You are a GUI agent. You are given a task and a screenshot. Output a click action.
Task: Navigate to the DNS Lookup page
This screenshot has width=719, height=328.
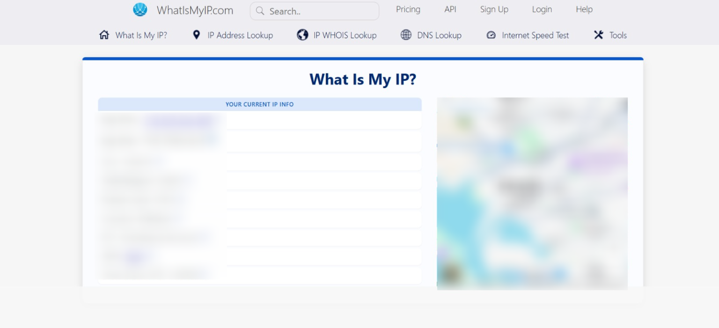point(440,35)
